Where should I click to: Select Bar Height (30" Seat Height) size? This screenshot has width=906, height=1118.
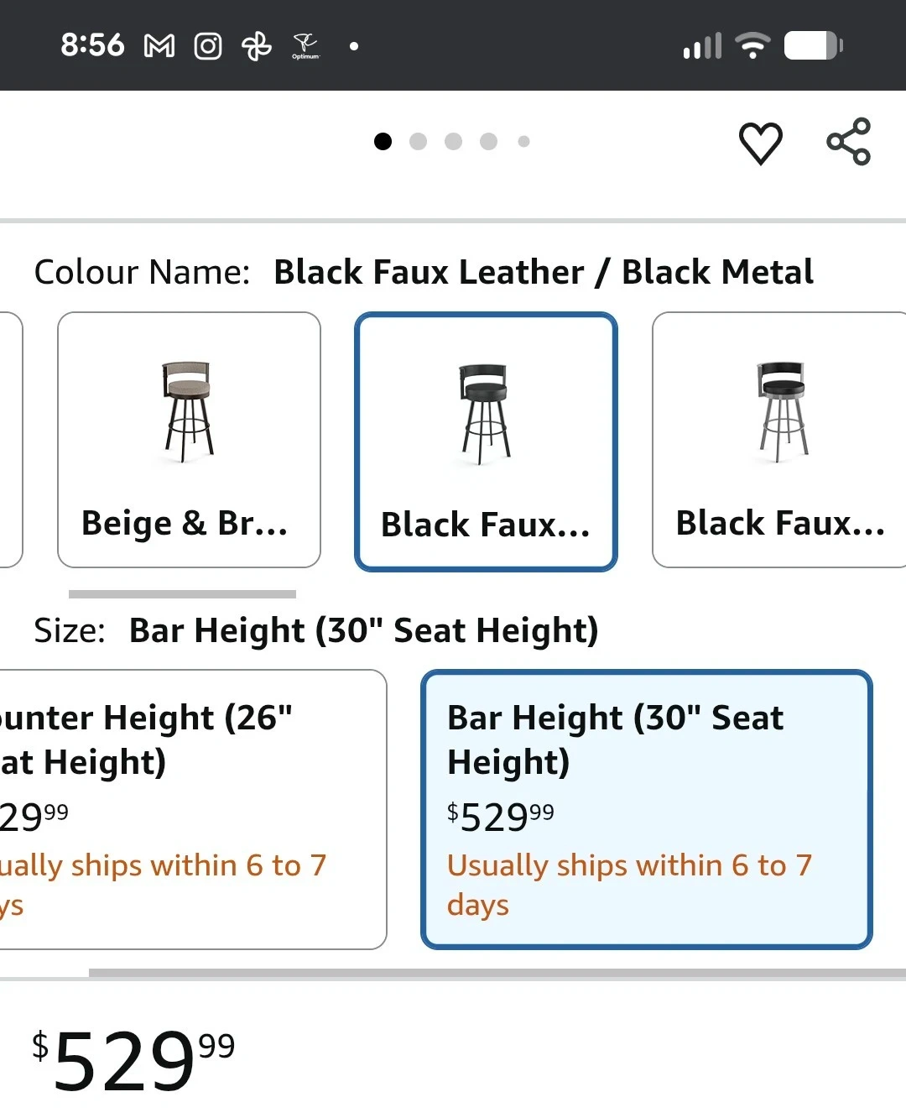click(646, 809)
